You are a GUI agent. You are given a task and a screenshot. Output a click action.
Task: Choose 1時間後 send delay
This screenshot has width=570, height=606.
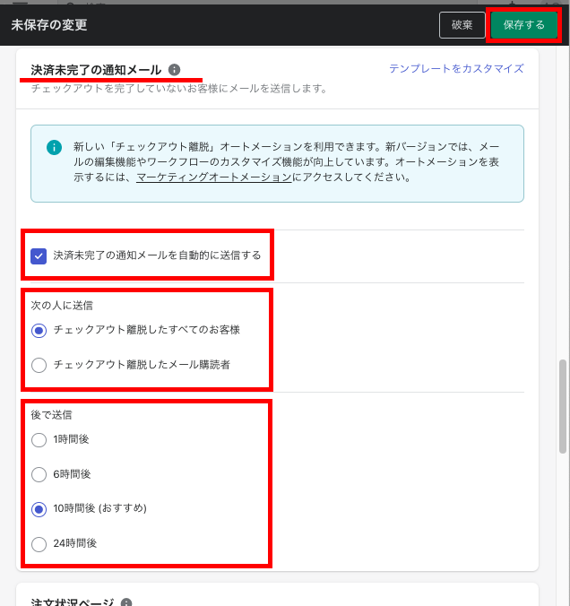coord(39,440)
